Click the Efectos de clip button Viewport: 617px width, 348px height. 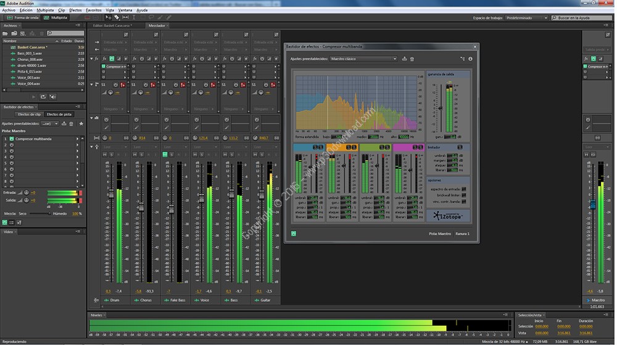[x=29, y=115]
